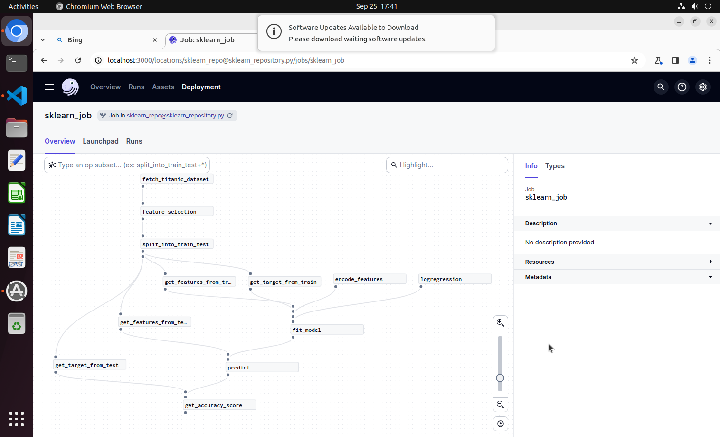Click the graph zoom slider handle
720x437 pixels.
(x=500, y=379)
